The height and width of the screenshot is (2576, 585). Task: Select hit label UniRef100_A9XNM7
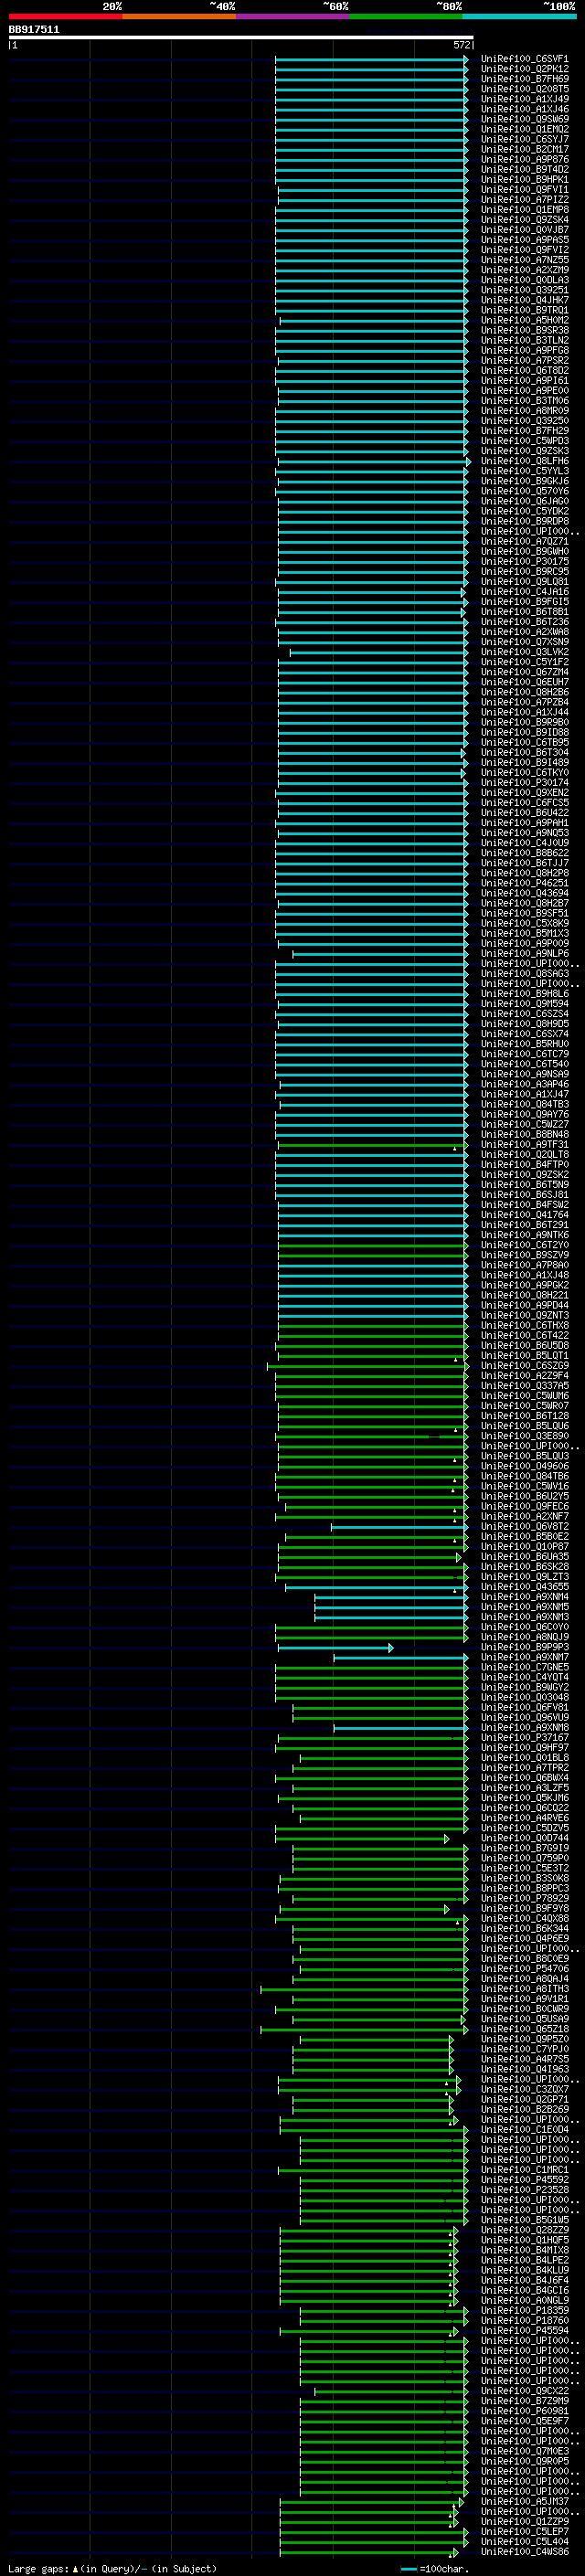click(525, 1657)
